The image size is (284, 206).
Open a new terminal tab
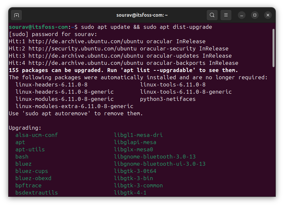point(16,15)
